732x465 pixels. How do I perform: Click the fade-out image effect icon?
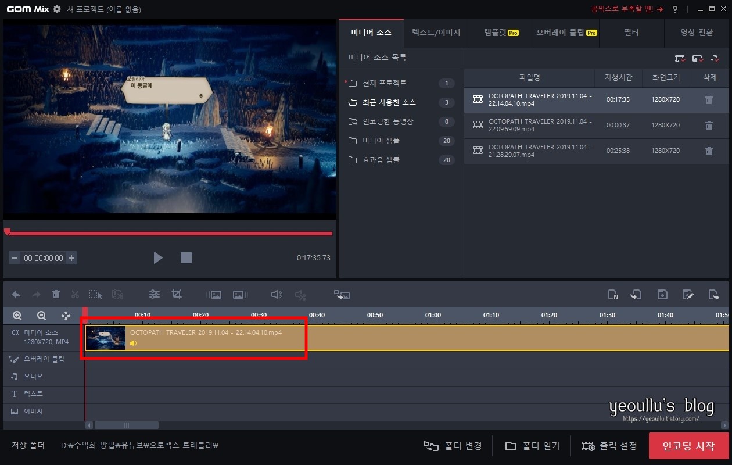[241, 295]
